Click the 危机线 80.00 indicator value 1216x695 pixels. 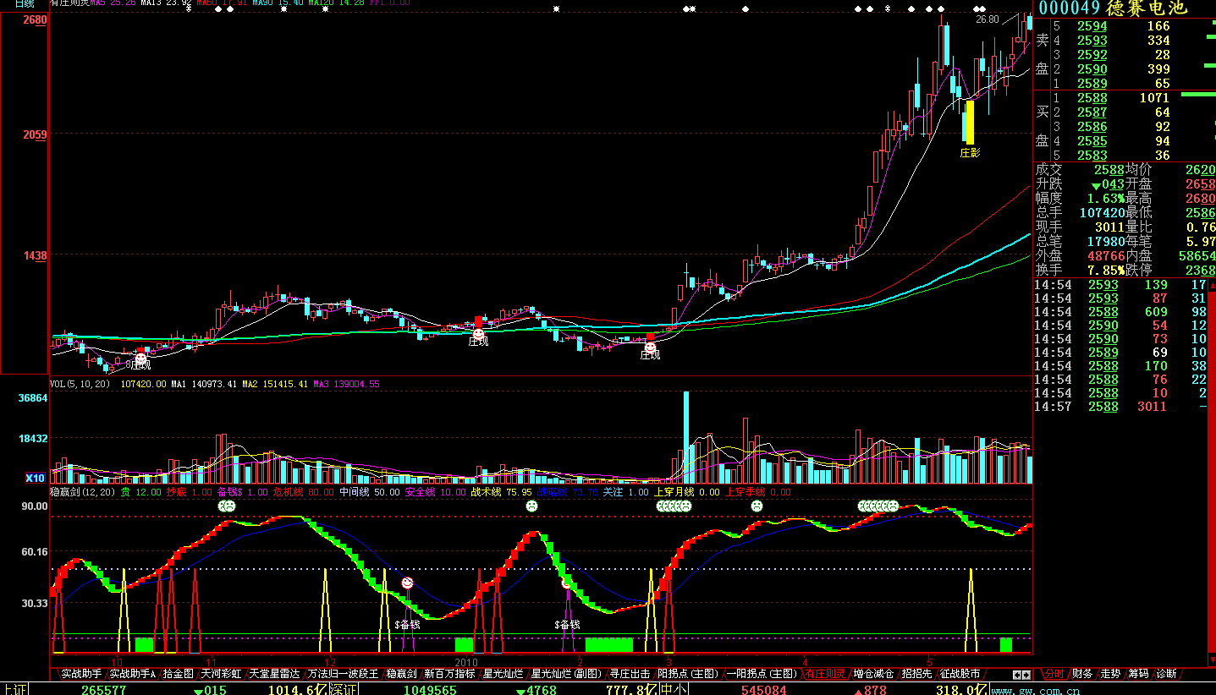click(303, 492)
